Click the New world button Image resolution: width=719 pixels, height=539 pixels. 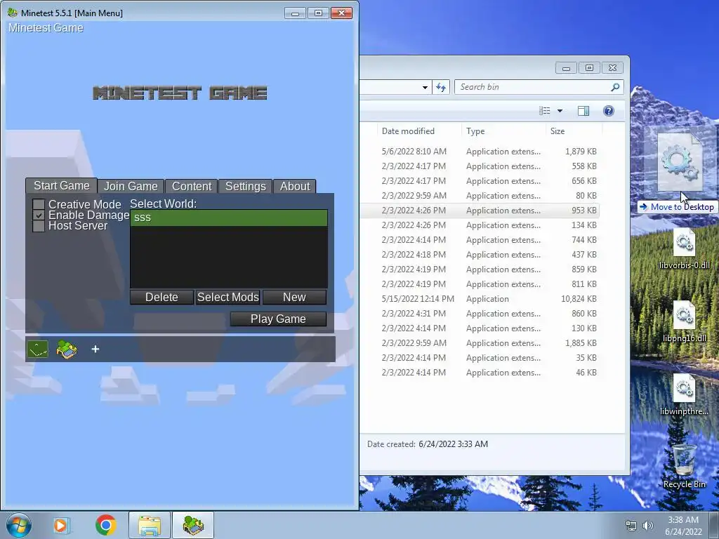point(294,297)
